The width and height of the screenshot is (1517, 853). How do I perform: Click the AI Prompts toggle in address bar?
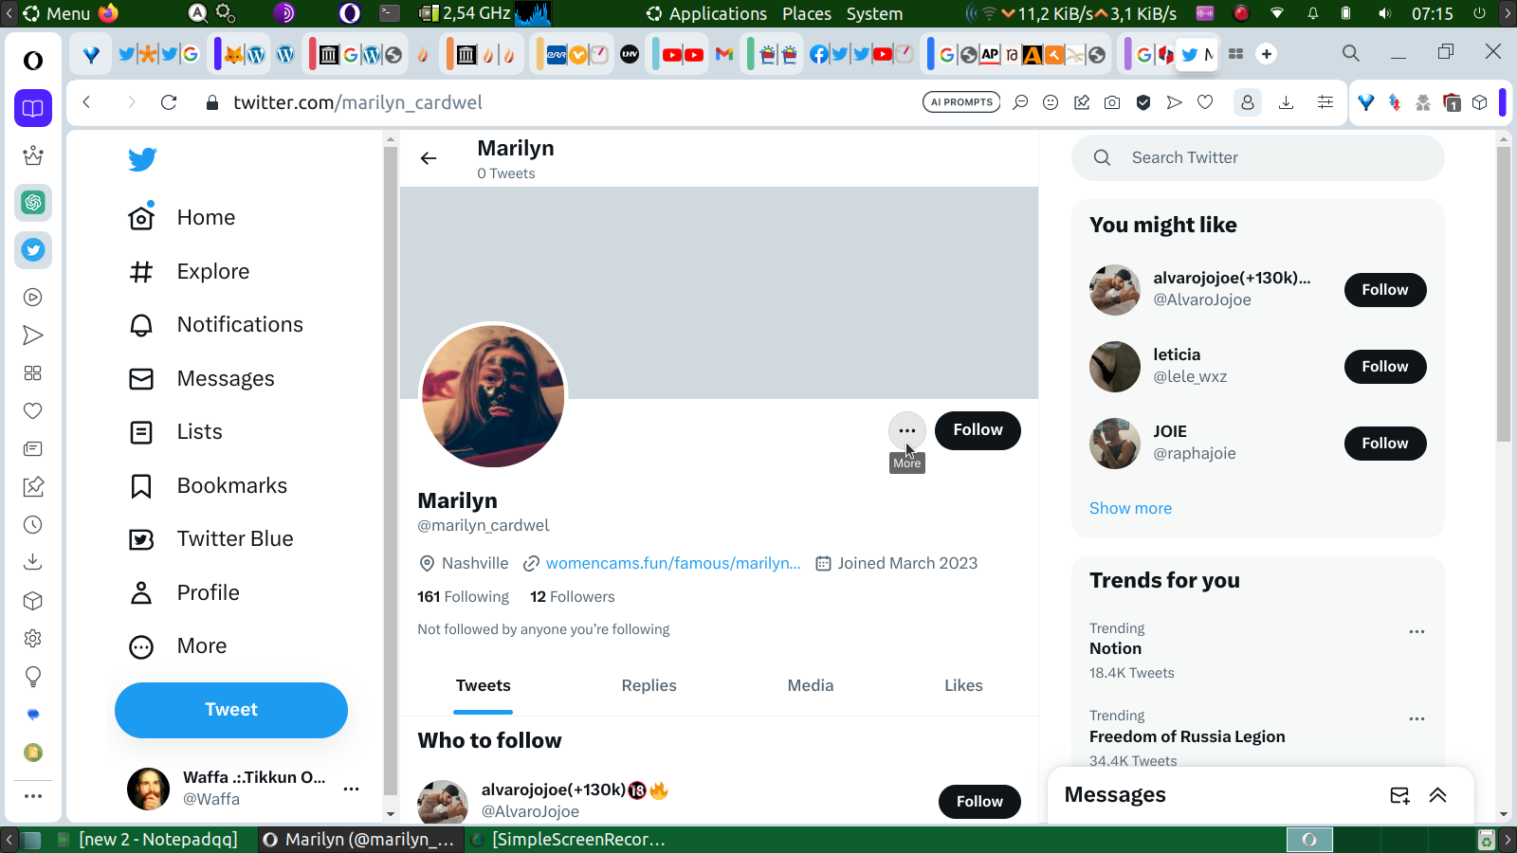click(x=961, y=102)
